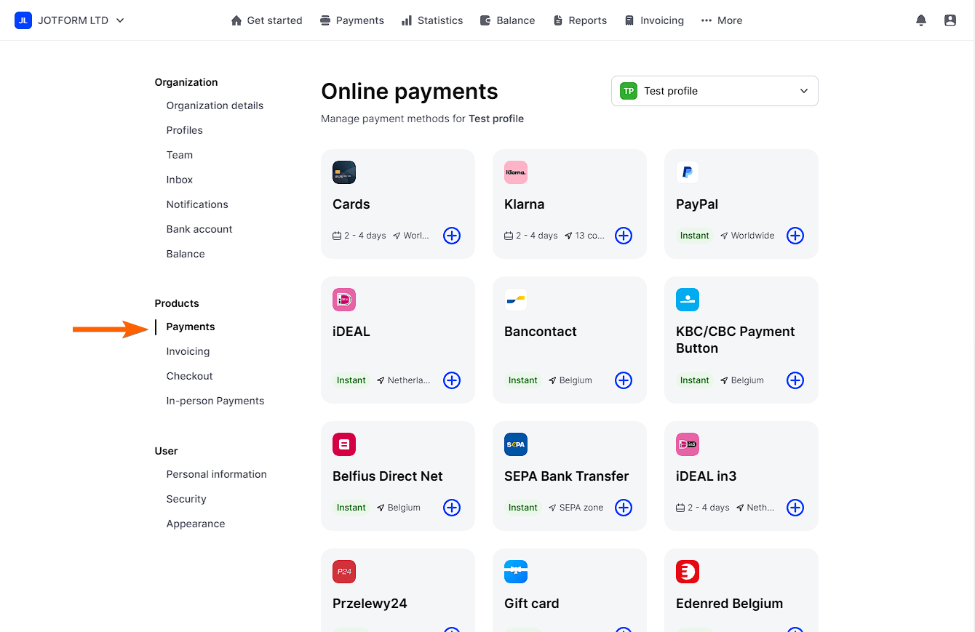Image resolution: width=975 pixels, height=632 pixels.
Task: Click the pink Klarna logo
Action: pyautogui.click(x=516, y=172)
